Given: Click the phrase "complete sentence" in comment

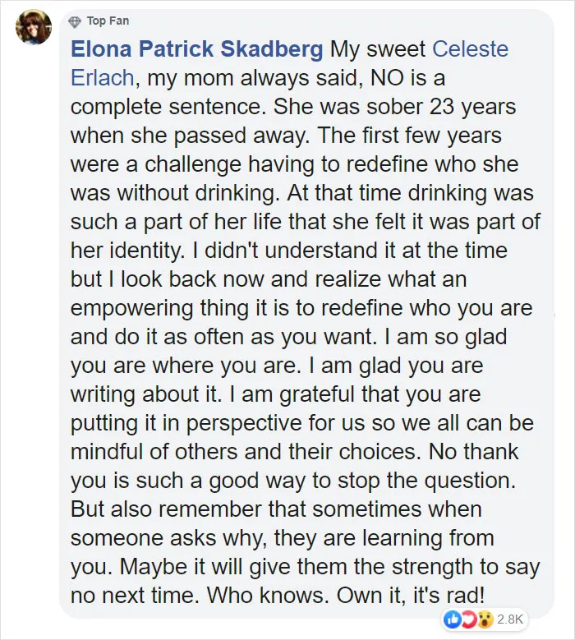Looking at the screenshot, I should pyautogui.click(x=166, y=107).
